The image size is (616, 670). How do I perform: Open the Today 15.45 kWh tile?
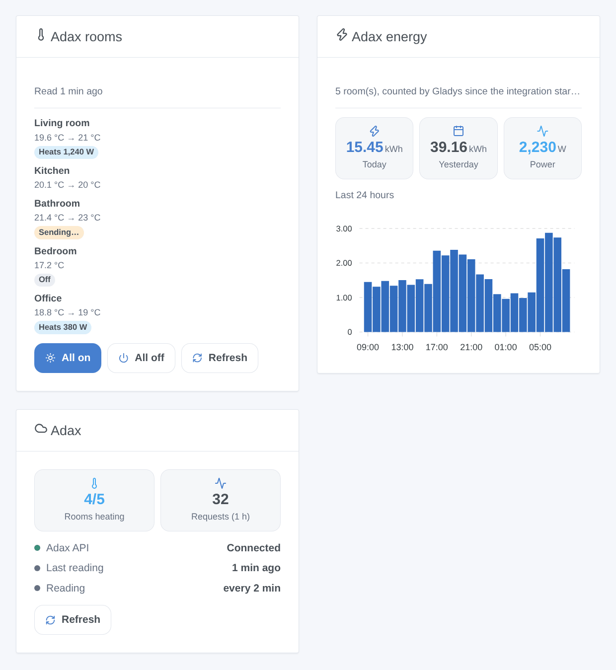(x=375, y=149)
